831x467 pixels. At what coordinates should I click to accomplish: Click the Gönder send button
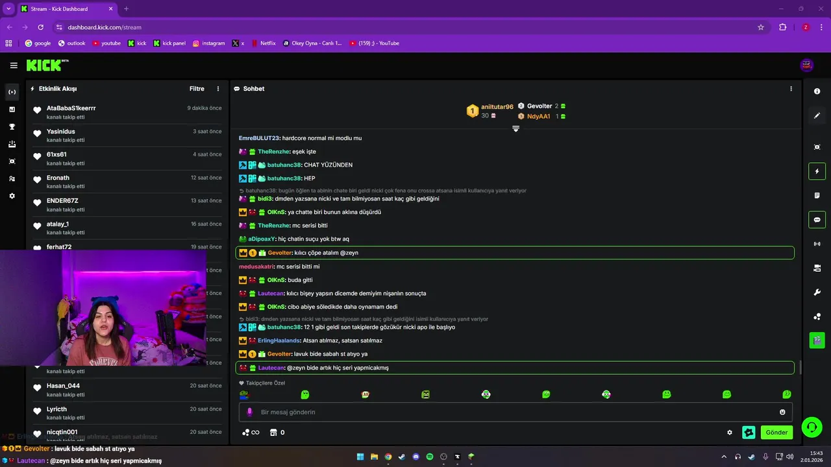click(x=776, y=433)
